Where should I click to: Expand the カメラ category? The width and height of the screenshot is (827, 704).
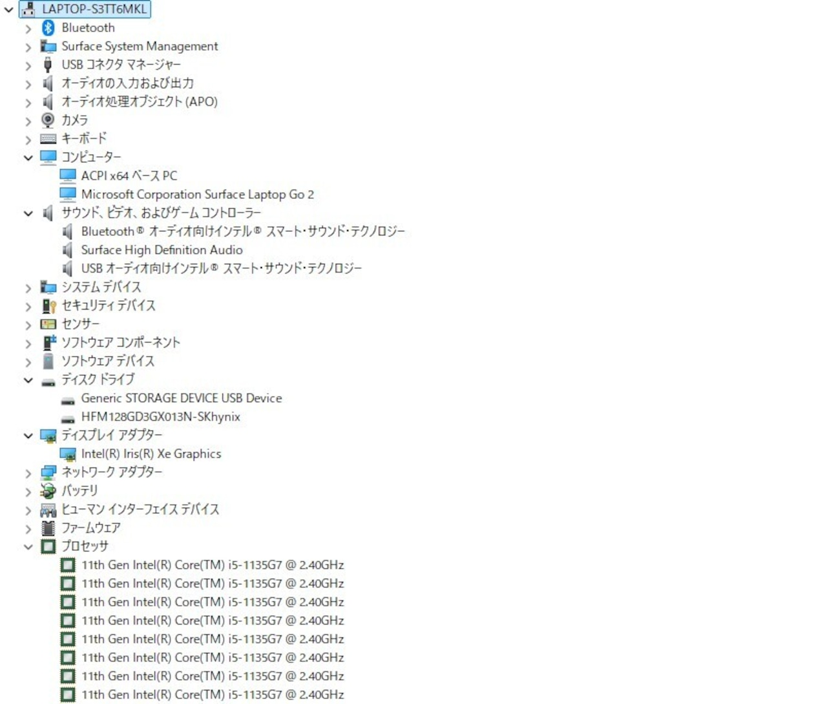click(x=28, y=121)
